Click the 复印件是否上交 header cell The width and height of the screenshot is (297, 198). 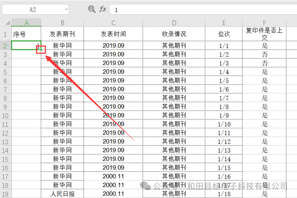tap(264, 34)
